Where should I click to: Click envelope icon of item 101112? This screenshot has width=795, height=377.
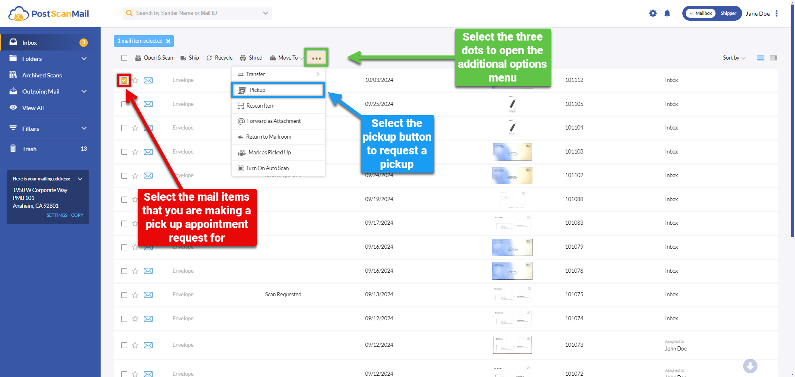pyautogui.click(x=148, y=80)
